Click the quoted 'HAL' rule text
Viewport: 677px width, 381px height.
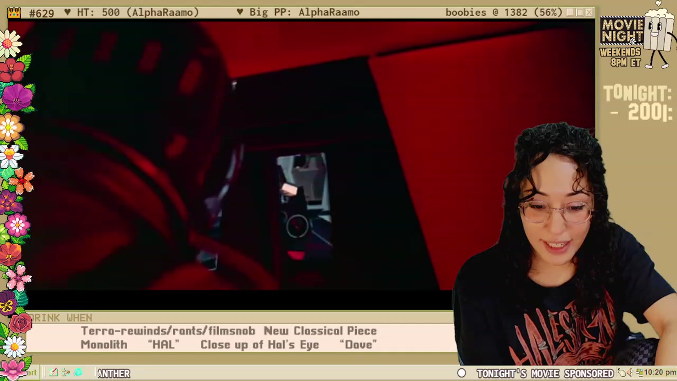click(x=164, y=345)
